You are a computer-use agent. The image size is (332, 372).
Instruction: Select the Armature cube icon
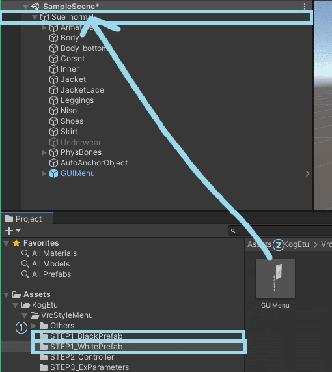coord(53,27)
